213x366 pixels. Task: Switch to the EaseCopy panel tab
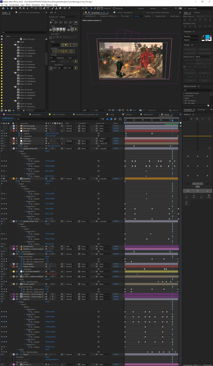(201, 109)
